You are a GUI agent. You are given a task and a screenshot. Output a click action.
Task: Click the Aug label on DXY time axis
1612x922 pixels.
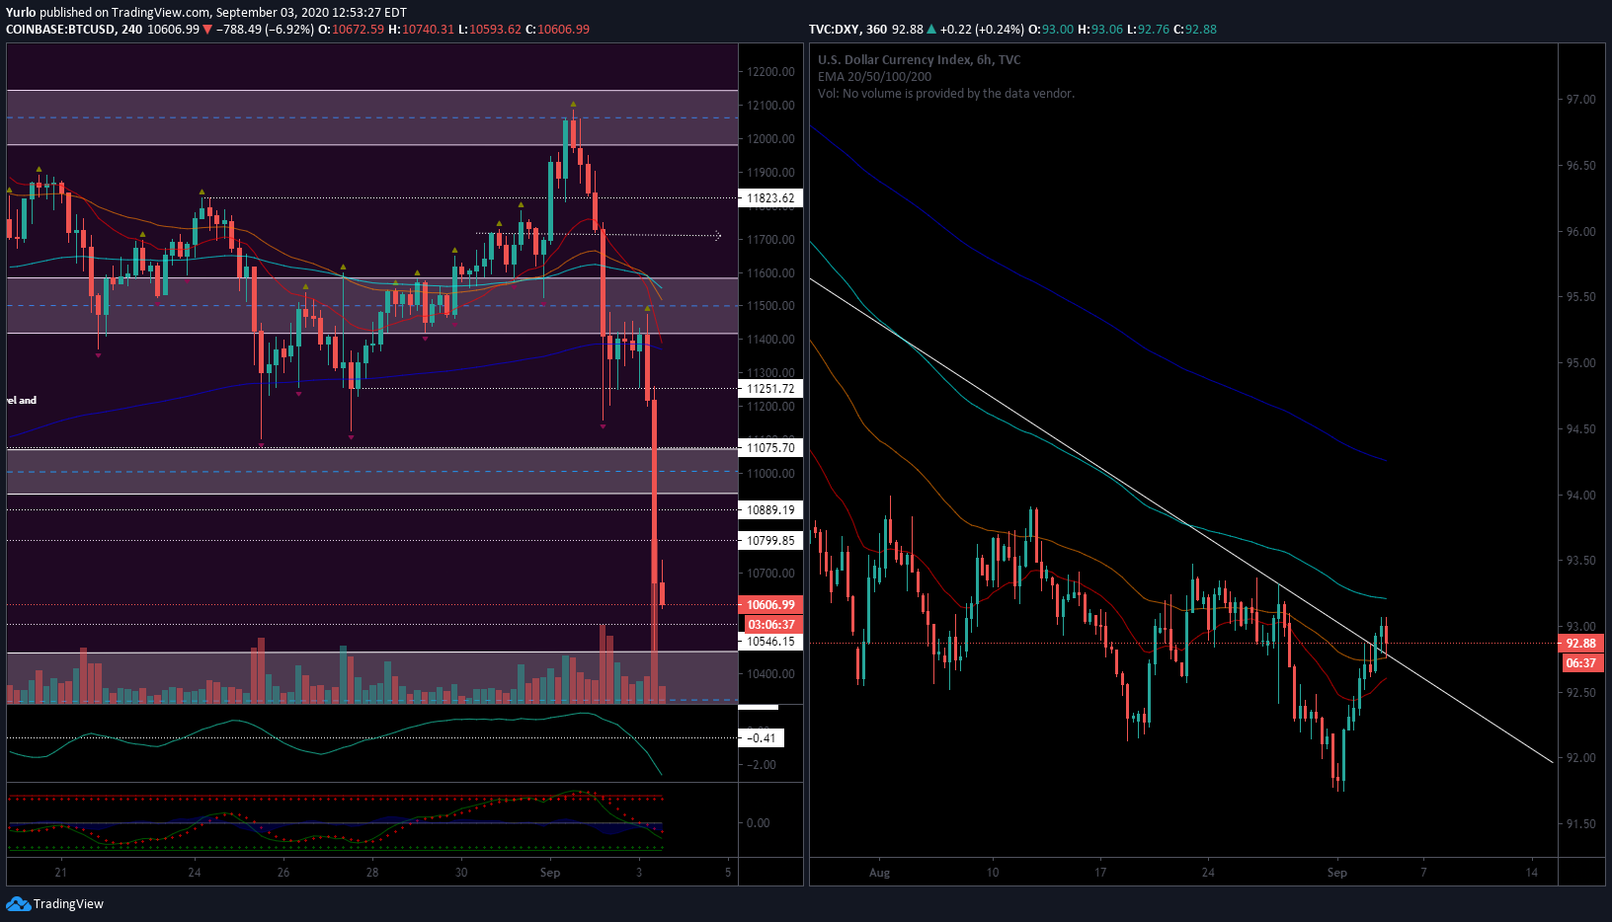879,872
